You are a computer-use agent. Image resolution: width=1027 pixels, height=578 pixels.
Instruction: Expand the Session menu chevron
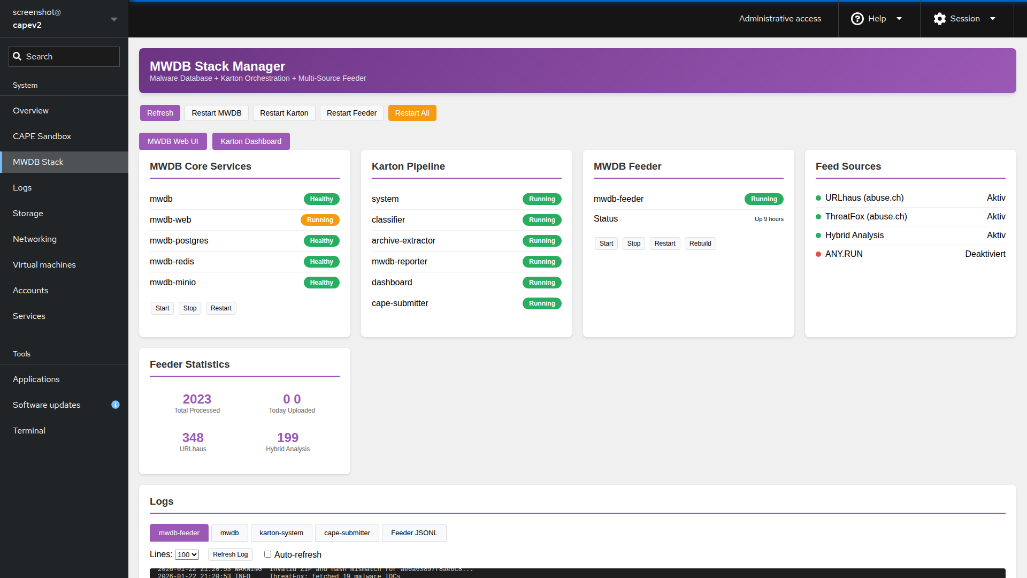[993, 18]
